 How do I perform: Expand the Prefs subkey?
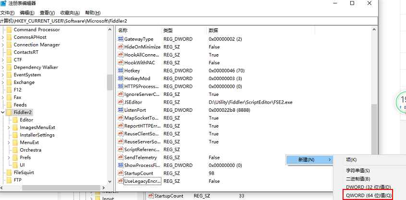(9, 157)
